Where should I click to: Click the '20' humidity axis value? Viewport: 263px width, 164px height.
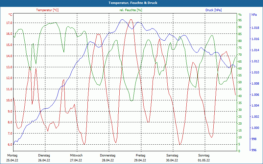pos(240,124)
